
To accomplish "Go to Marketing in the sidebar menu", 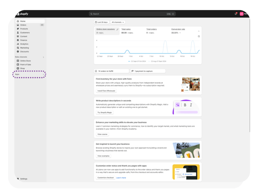I will pyautogui.click(x=24, y=48).
